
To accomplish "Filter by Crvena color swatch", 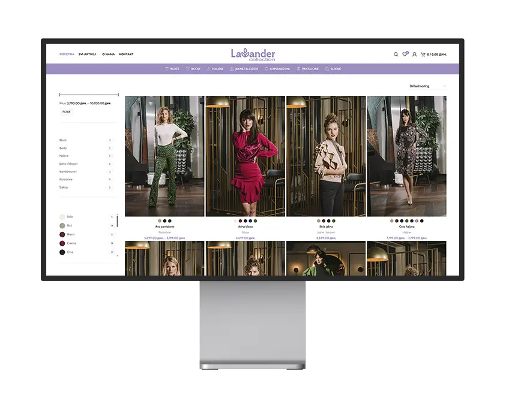I will tap(62, 243).
